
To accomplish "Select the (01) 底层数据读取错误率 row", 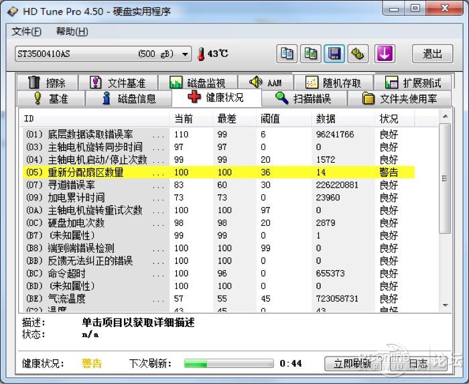I will (219, 134).
